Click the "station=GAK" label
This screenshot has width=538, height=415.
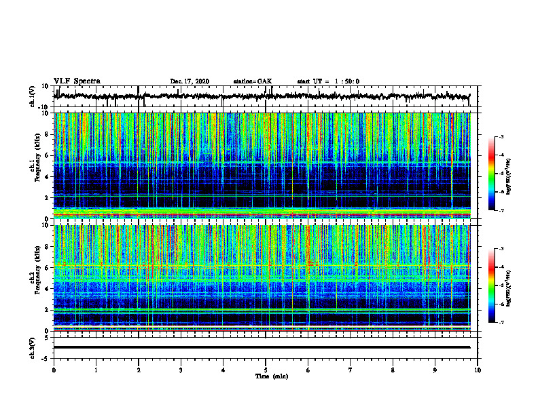(253, 81)
